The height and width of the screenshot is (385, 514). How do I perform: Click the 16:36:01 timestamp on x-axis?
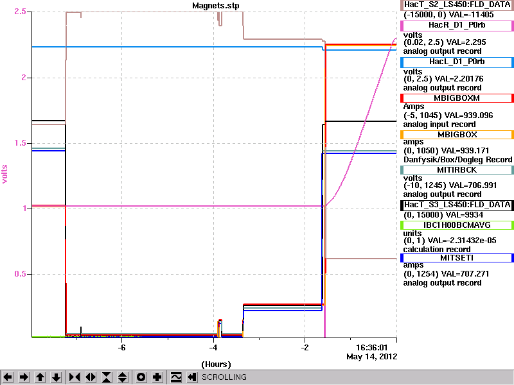tap(371, 347)
